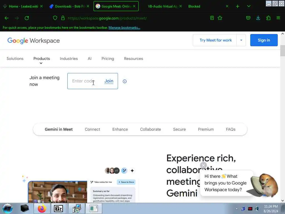285x214 pixels.
Task: Close the Blocked tab
Action: click(227, 6)
